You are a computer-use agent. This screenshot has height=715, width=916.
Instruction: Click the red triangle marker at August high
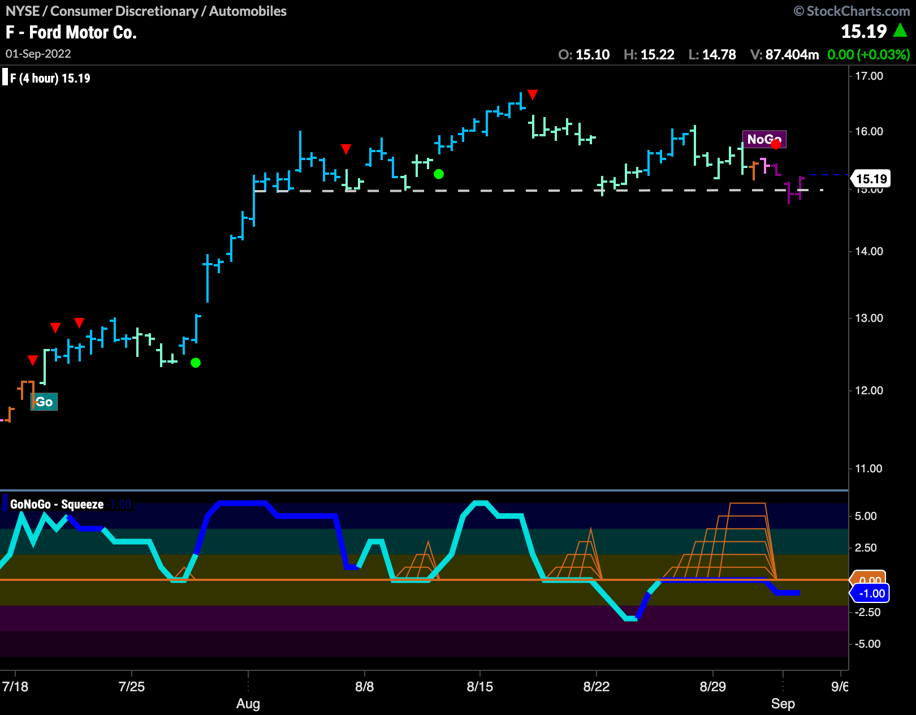tap(533, 94)
